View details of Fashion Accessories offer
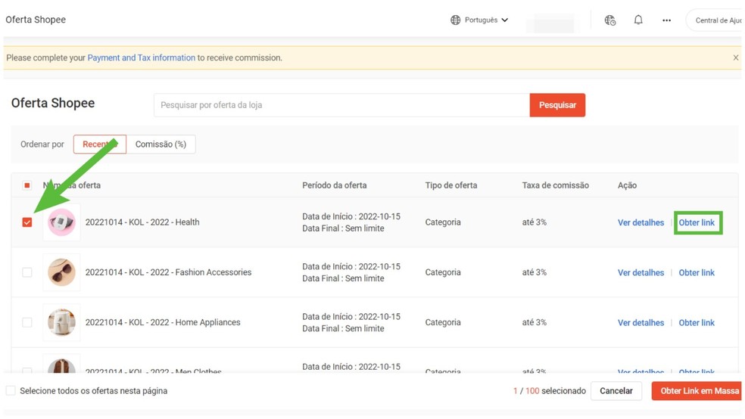This screenshot has width=745, height=419. 641,273
